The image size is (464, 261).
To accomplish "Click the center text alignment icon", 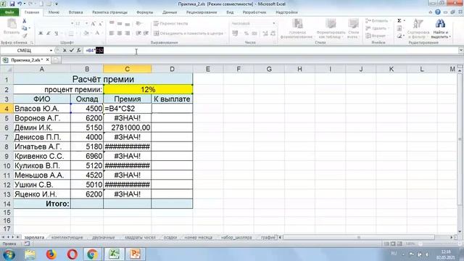I will pos(120,33).
